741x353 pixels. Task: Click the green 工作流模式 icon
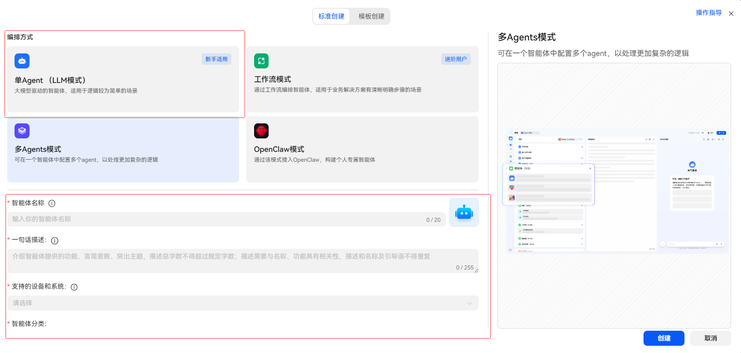[261, 61]
